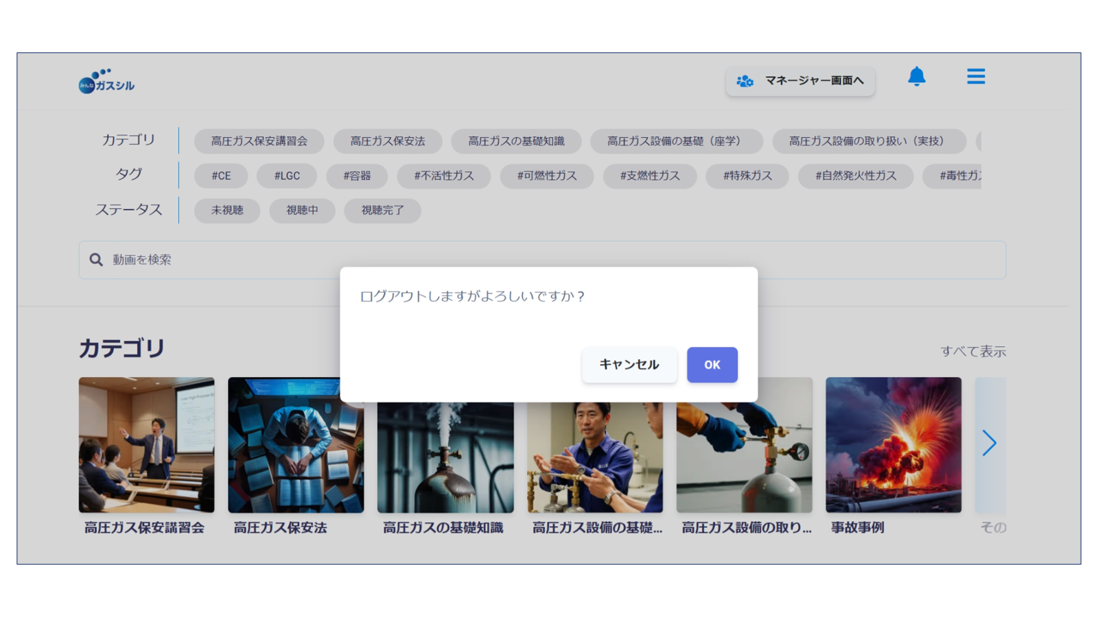This screenshot has height=617, width=1098.
Task: Open the notification bell icon
Action: point(917,77)
